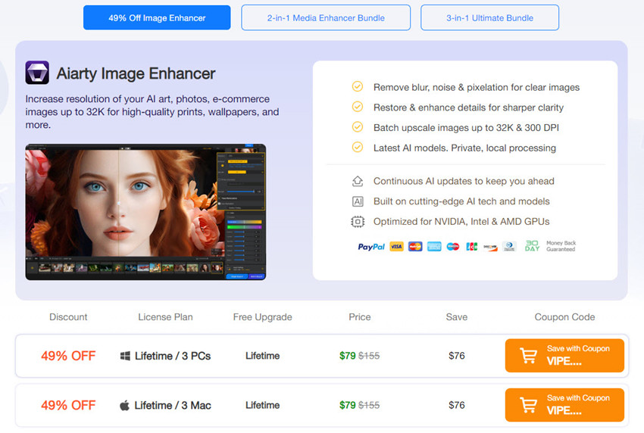Image resolution: width=644 pixels, height=433 pixels.
Task: Click the checkmark beside Batch upscale images
Action: [x=358, y=127]
